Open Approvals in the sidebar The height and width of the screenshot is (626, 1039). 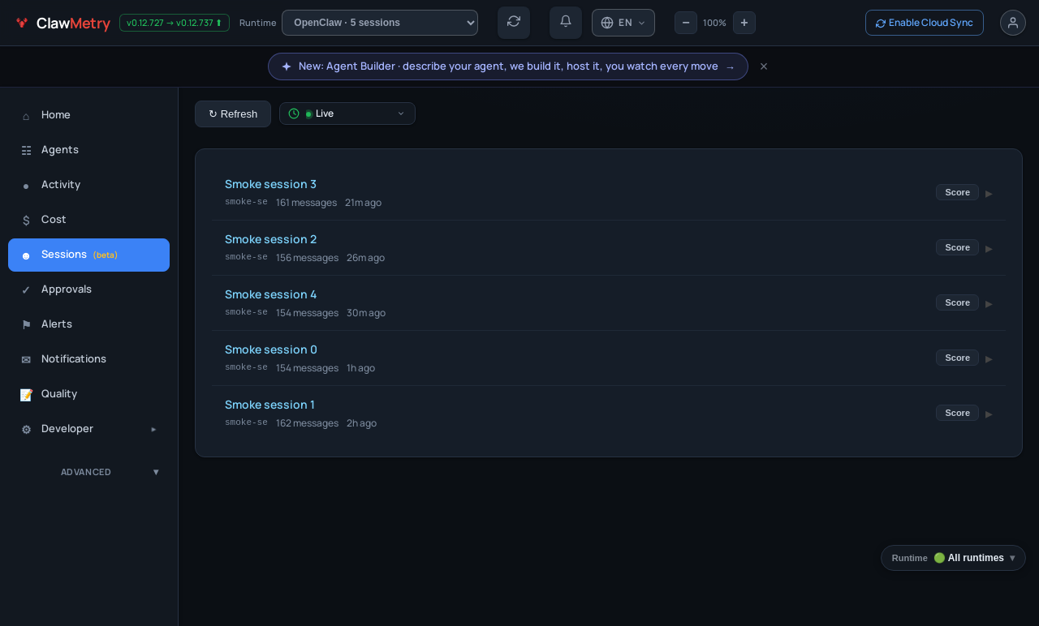pos(89,289)
